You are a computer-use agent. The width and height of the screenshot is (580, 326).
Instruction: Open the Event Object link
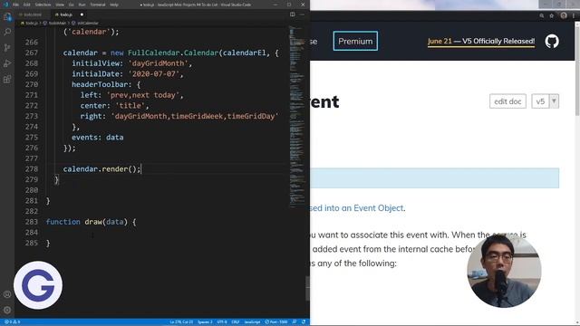tap(378, 208)
